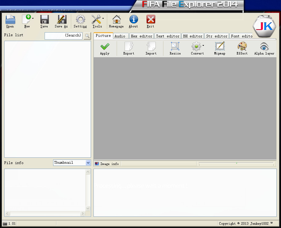Click the status bar folder icon
281x228 pixels.
point(5,223)
